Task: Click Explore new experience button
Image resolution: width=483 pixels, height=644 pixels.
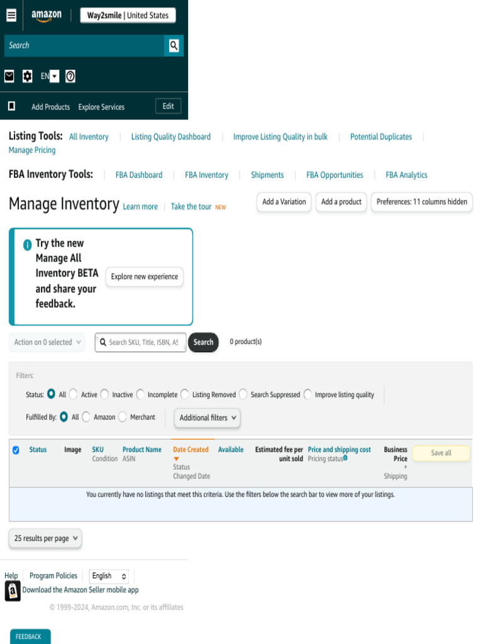Action: click(145, 277)
